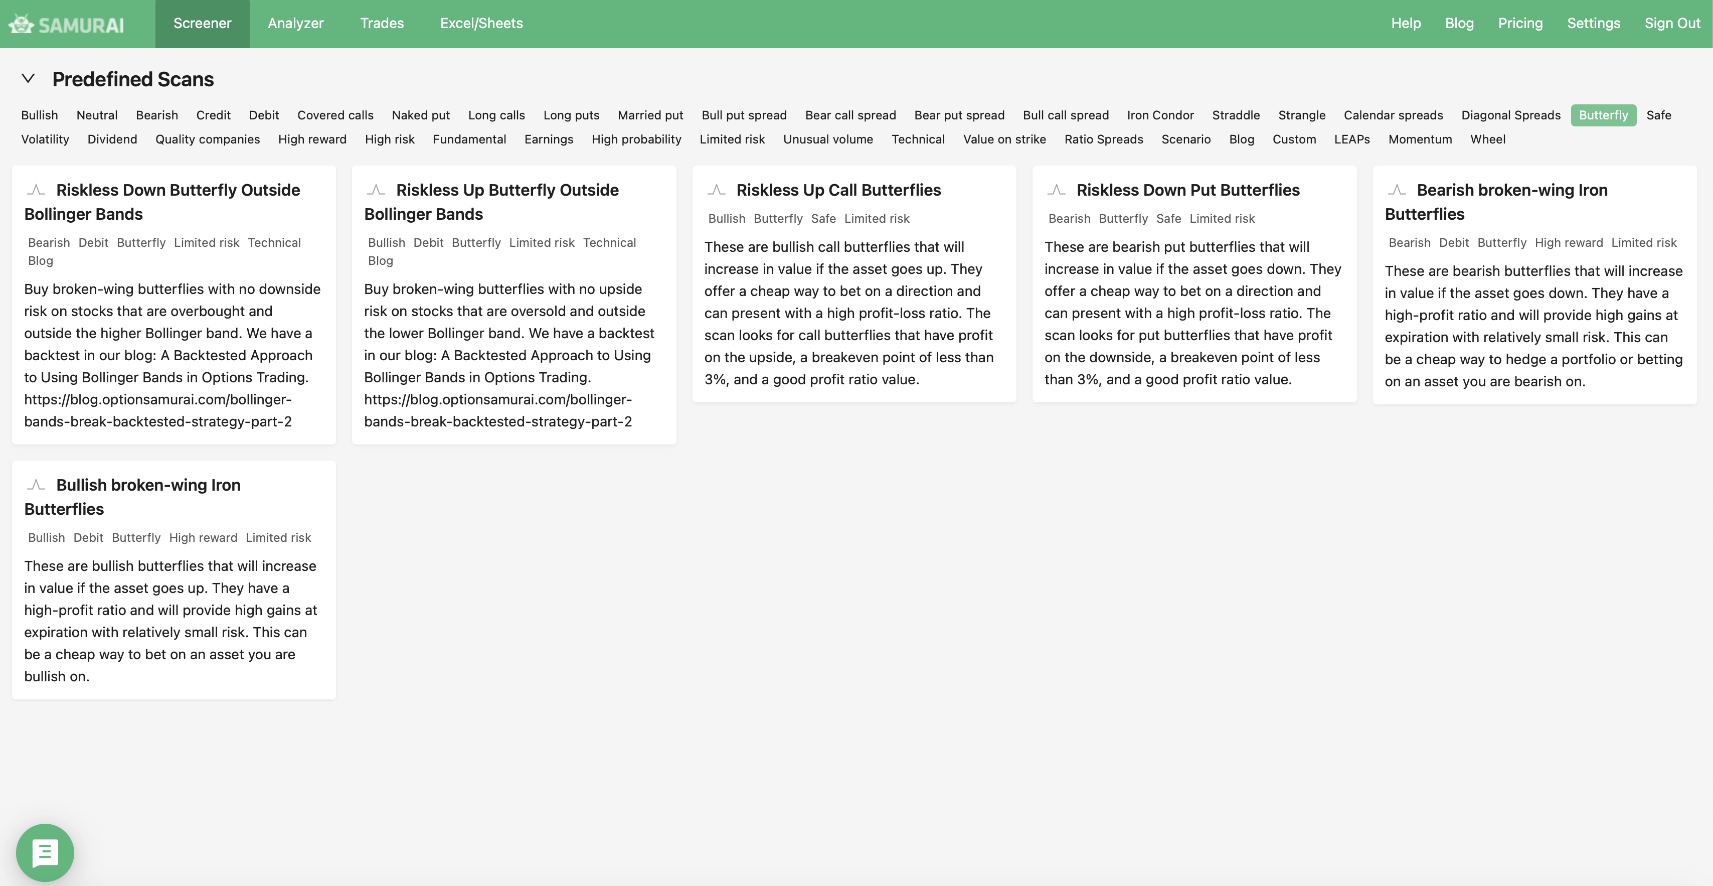Open Settings in the top bar
The image size is (1713, 886).
pyautogui.click(x=1593, y=23)
